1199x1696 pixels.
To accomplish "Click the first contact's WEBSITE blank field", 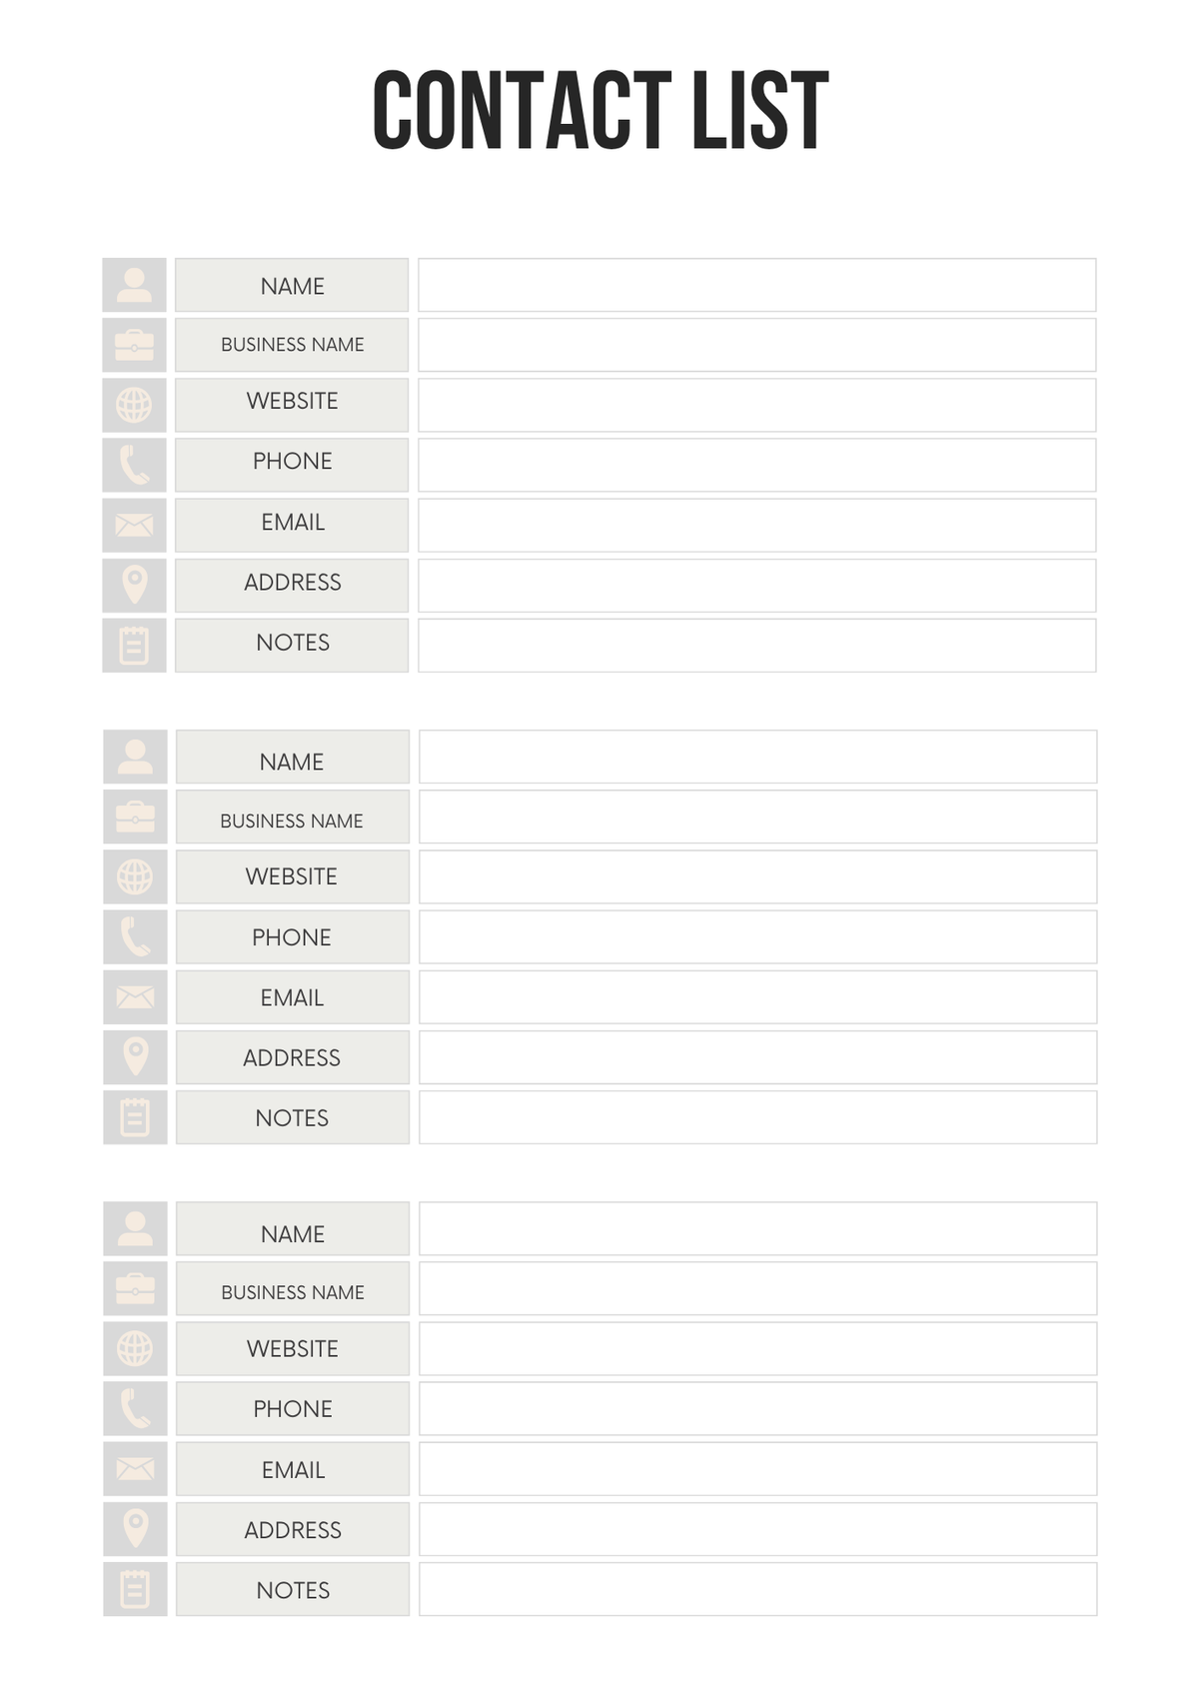I will pyautogui.click(x=756, y=405).
